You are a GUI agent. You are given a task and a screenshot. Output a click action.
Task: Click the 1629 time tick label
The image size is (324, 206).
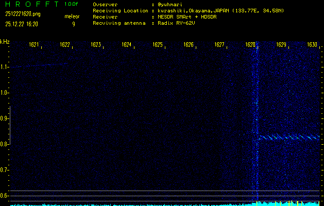[x=281, y=45]
